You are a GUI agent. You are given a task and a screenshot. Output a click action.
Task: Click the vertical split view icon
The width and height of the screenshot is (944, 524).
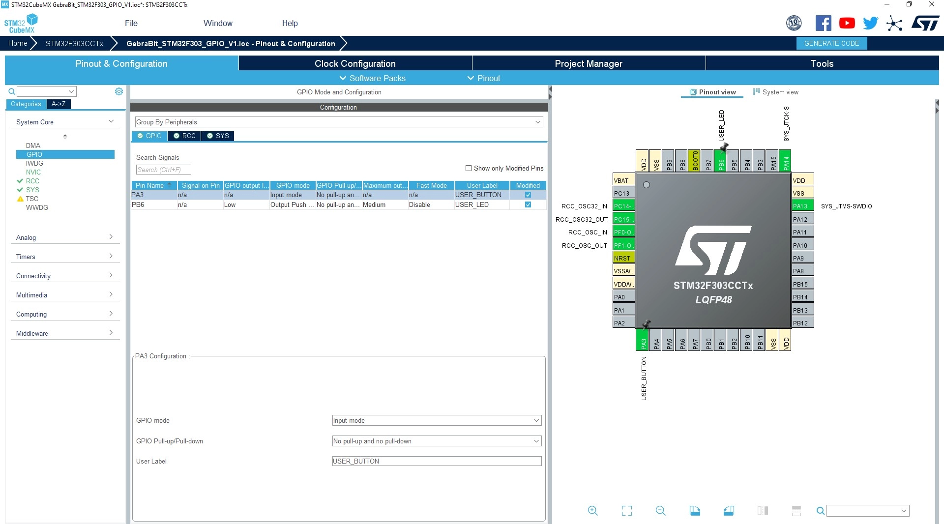796,511
